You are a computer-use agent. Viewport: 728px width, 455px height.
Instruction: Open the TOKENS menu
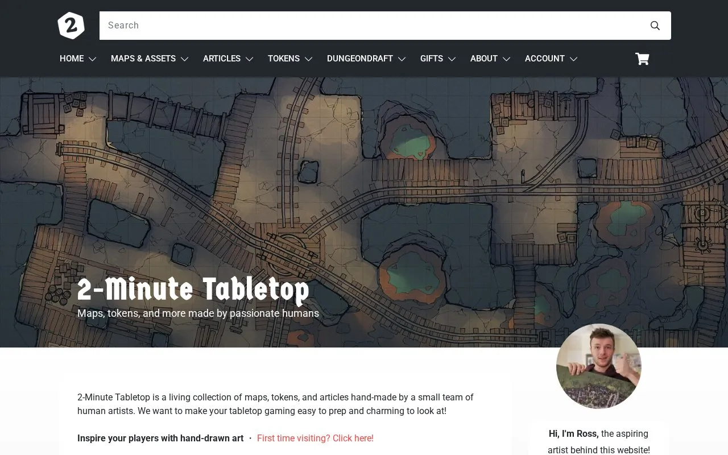point(284,59)
